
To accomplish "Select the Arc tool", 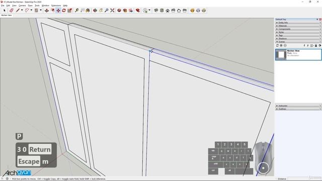I will pos(27,10).
